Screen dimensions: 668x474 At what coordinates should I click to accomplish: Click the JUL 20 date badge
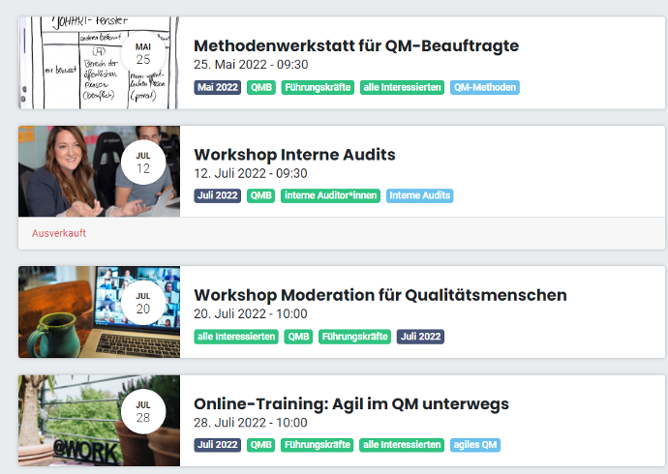(x=143, y=303)
